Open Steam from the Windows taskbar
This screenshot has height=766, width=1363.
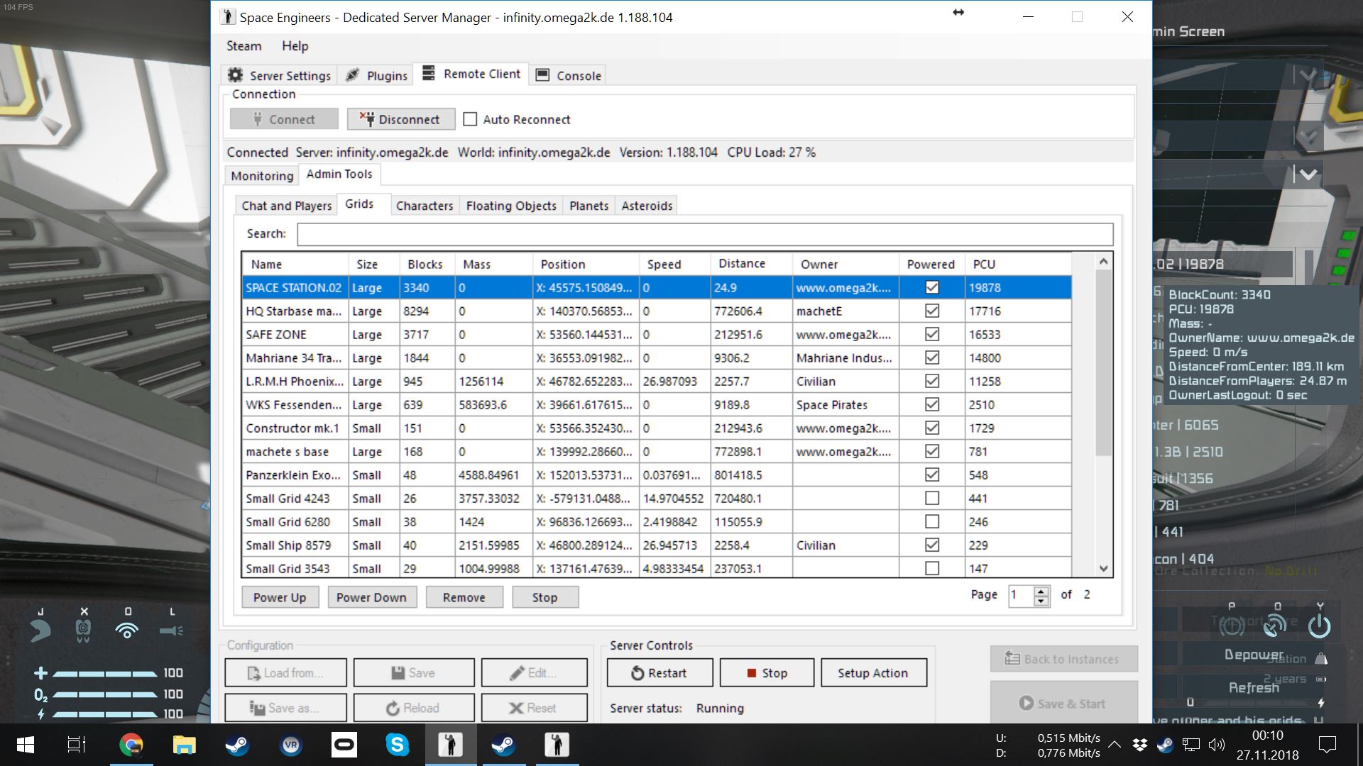[237, 745]
